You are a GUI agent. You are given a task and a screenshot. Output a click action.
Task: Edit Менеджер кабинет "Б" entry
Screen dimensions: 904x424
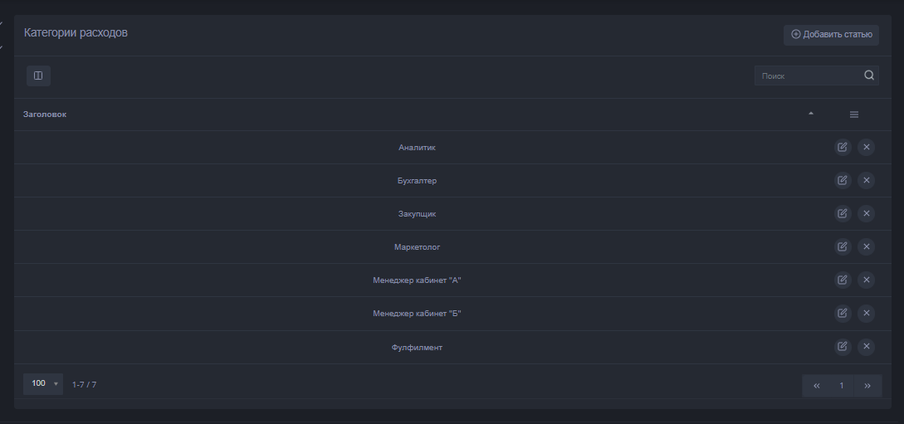[x=843, y=314]
